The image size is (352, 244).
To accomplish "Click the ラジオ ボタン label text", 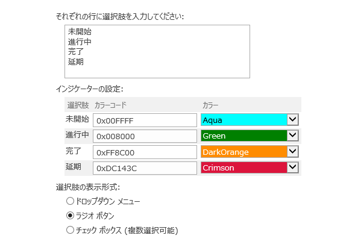I will coord(95,216).
